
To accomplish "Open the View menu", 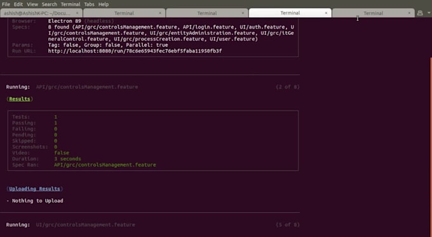I will [x=32, y=4].
